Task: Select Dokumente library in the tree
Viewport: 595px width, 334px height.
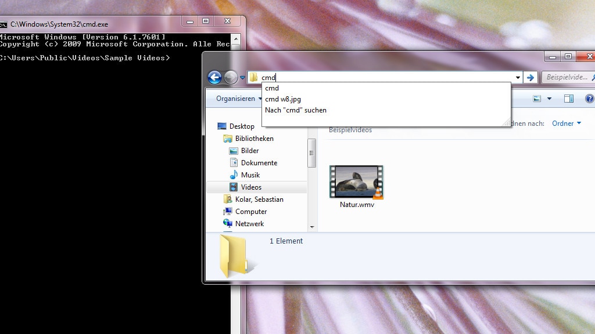Action: 259,163
